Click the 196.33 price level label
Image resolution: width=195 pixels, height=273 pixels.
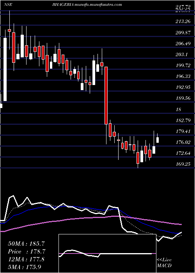tap(183, 76)
